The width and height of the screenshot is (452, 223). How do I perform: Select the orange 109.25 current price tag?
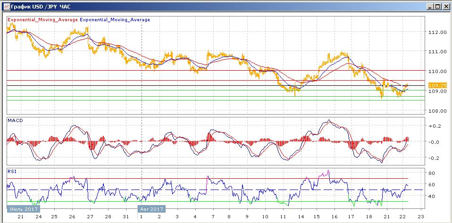(434, 85)
